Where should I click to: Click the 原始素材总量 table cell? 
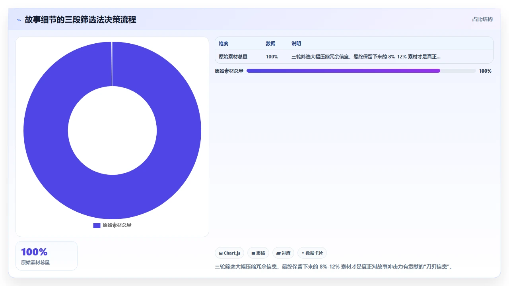click(233, 57)
